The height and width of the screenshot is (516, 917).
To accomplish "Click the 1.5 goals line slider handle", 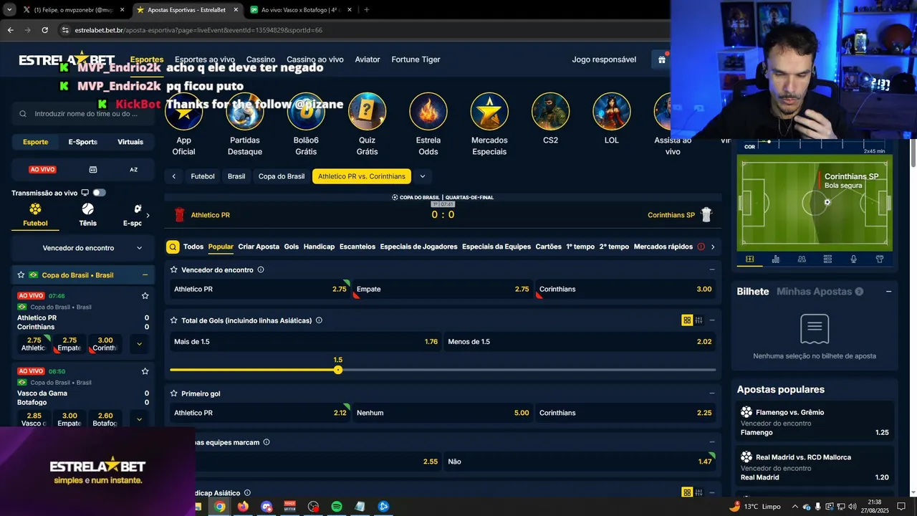I will 338,370.
